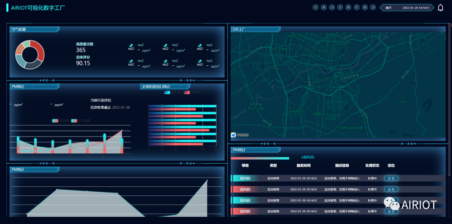Click the second paper-plane hexagon icon in header
The image size is (452, 224).
click(340, 7)
